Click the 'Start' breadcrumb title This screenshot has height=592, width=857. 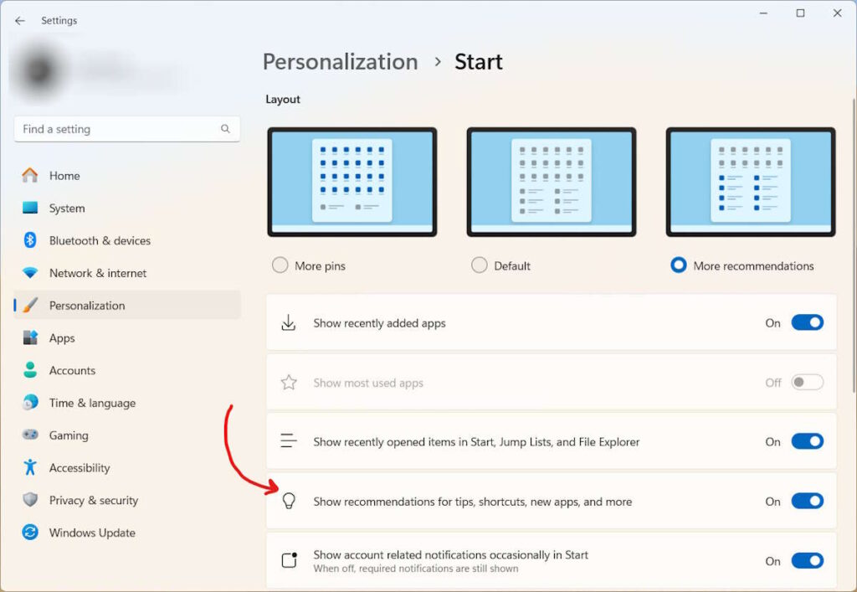478,62
